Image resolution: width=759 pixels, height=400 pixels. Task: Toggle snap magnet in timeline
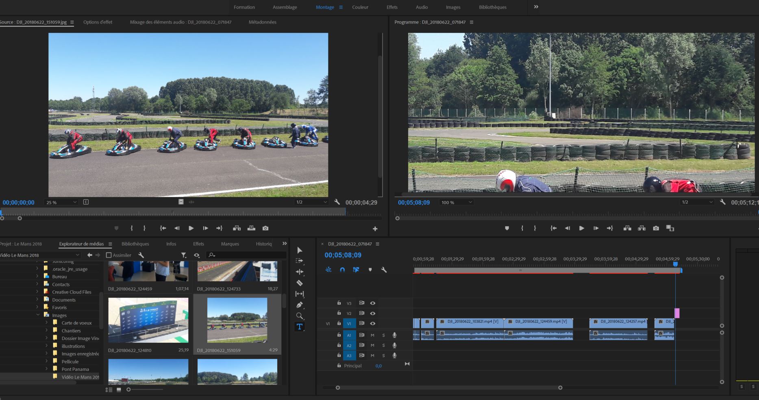(x=342, y=270)
